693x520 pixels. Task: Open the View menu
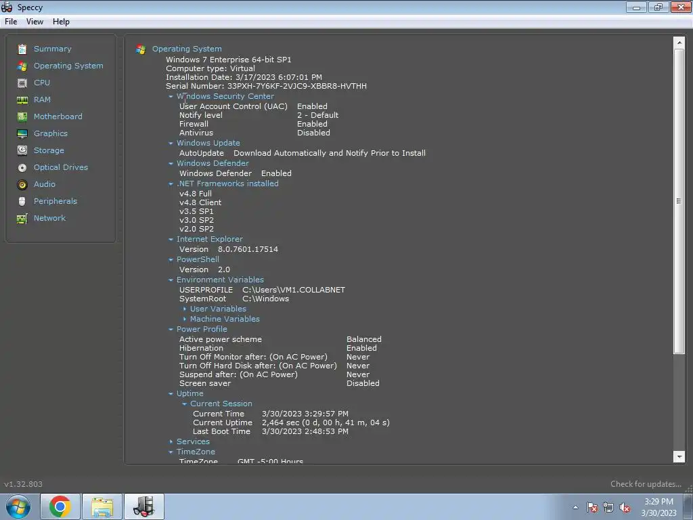[x=35, y=22]
